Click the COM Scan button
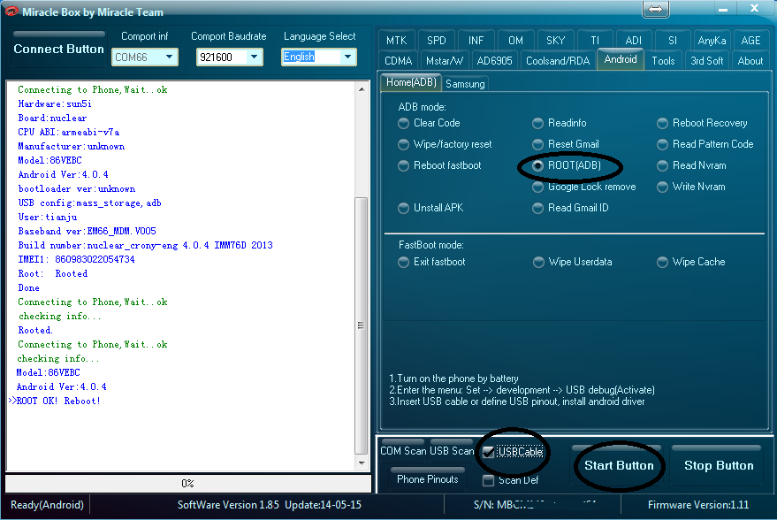 [x=402, y=451]
